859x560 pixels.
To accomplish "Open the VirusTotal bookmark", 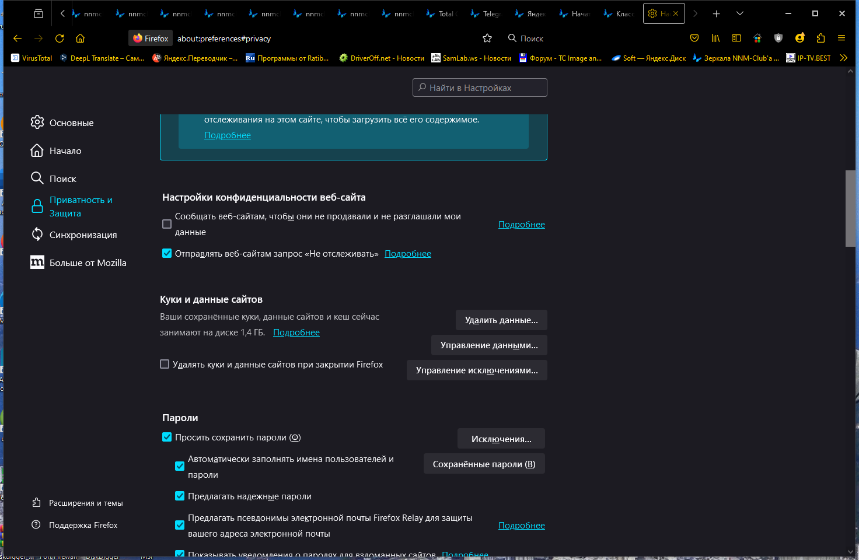I will pos(32,58).
